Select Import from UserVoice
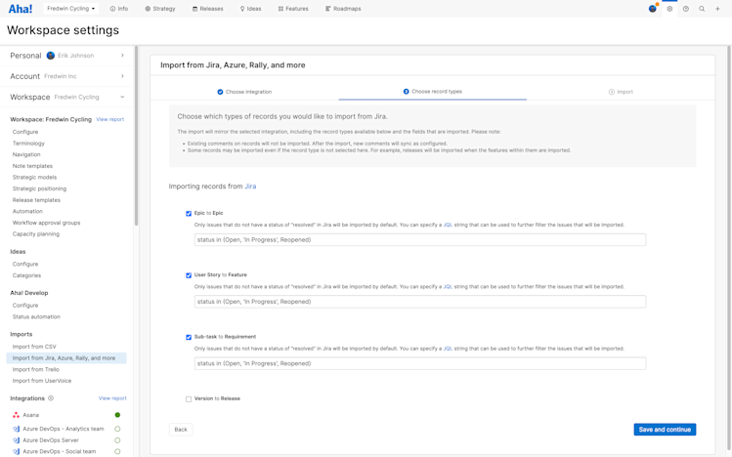732x457 pixels. [42, 381]
